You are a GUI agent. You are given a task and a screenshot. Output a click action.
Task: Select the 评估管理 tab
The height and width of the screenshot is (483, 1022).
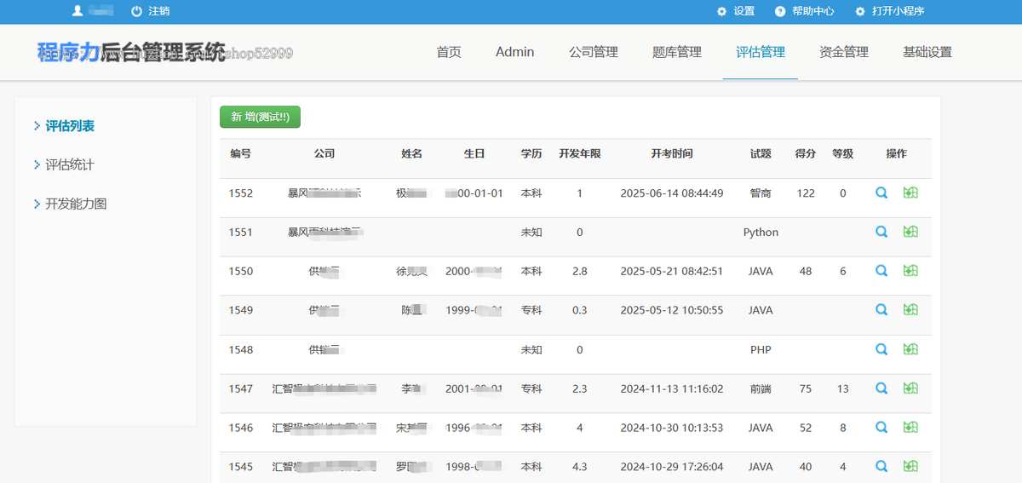pos(761,52)
